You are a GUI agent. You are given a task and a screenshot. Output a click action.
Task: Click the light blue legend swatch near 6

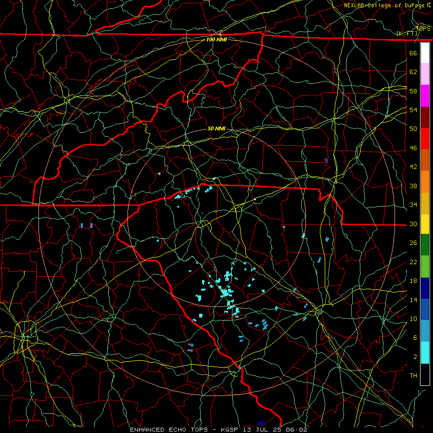pyautogui.click(x=425, y=331)
